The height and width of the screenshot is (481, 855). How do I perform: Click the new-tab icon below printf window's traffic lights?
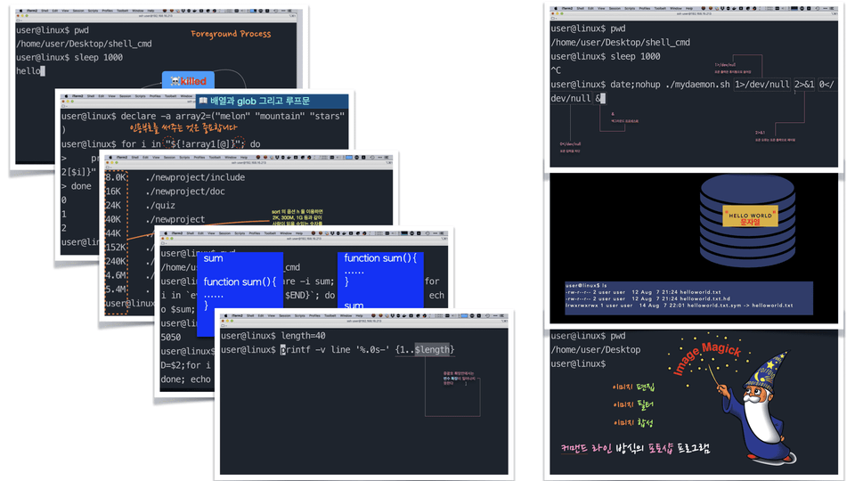coord(224,326)
